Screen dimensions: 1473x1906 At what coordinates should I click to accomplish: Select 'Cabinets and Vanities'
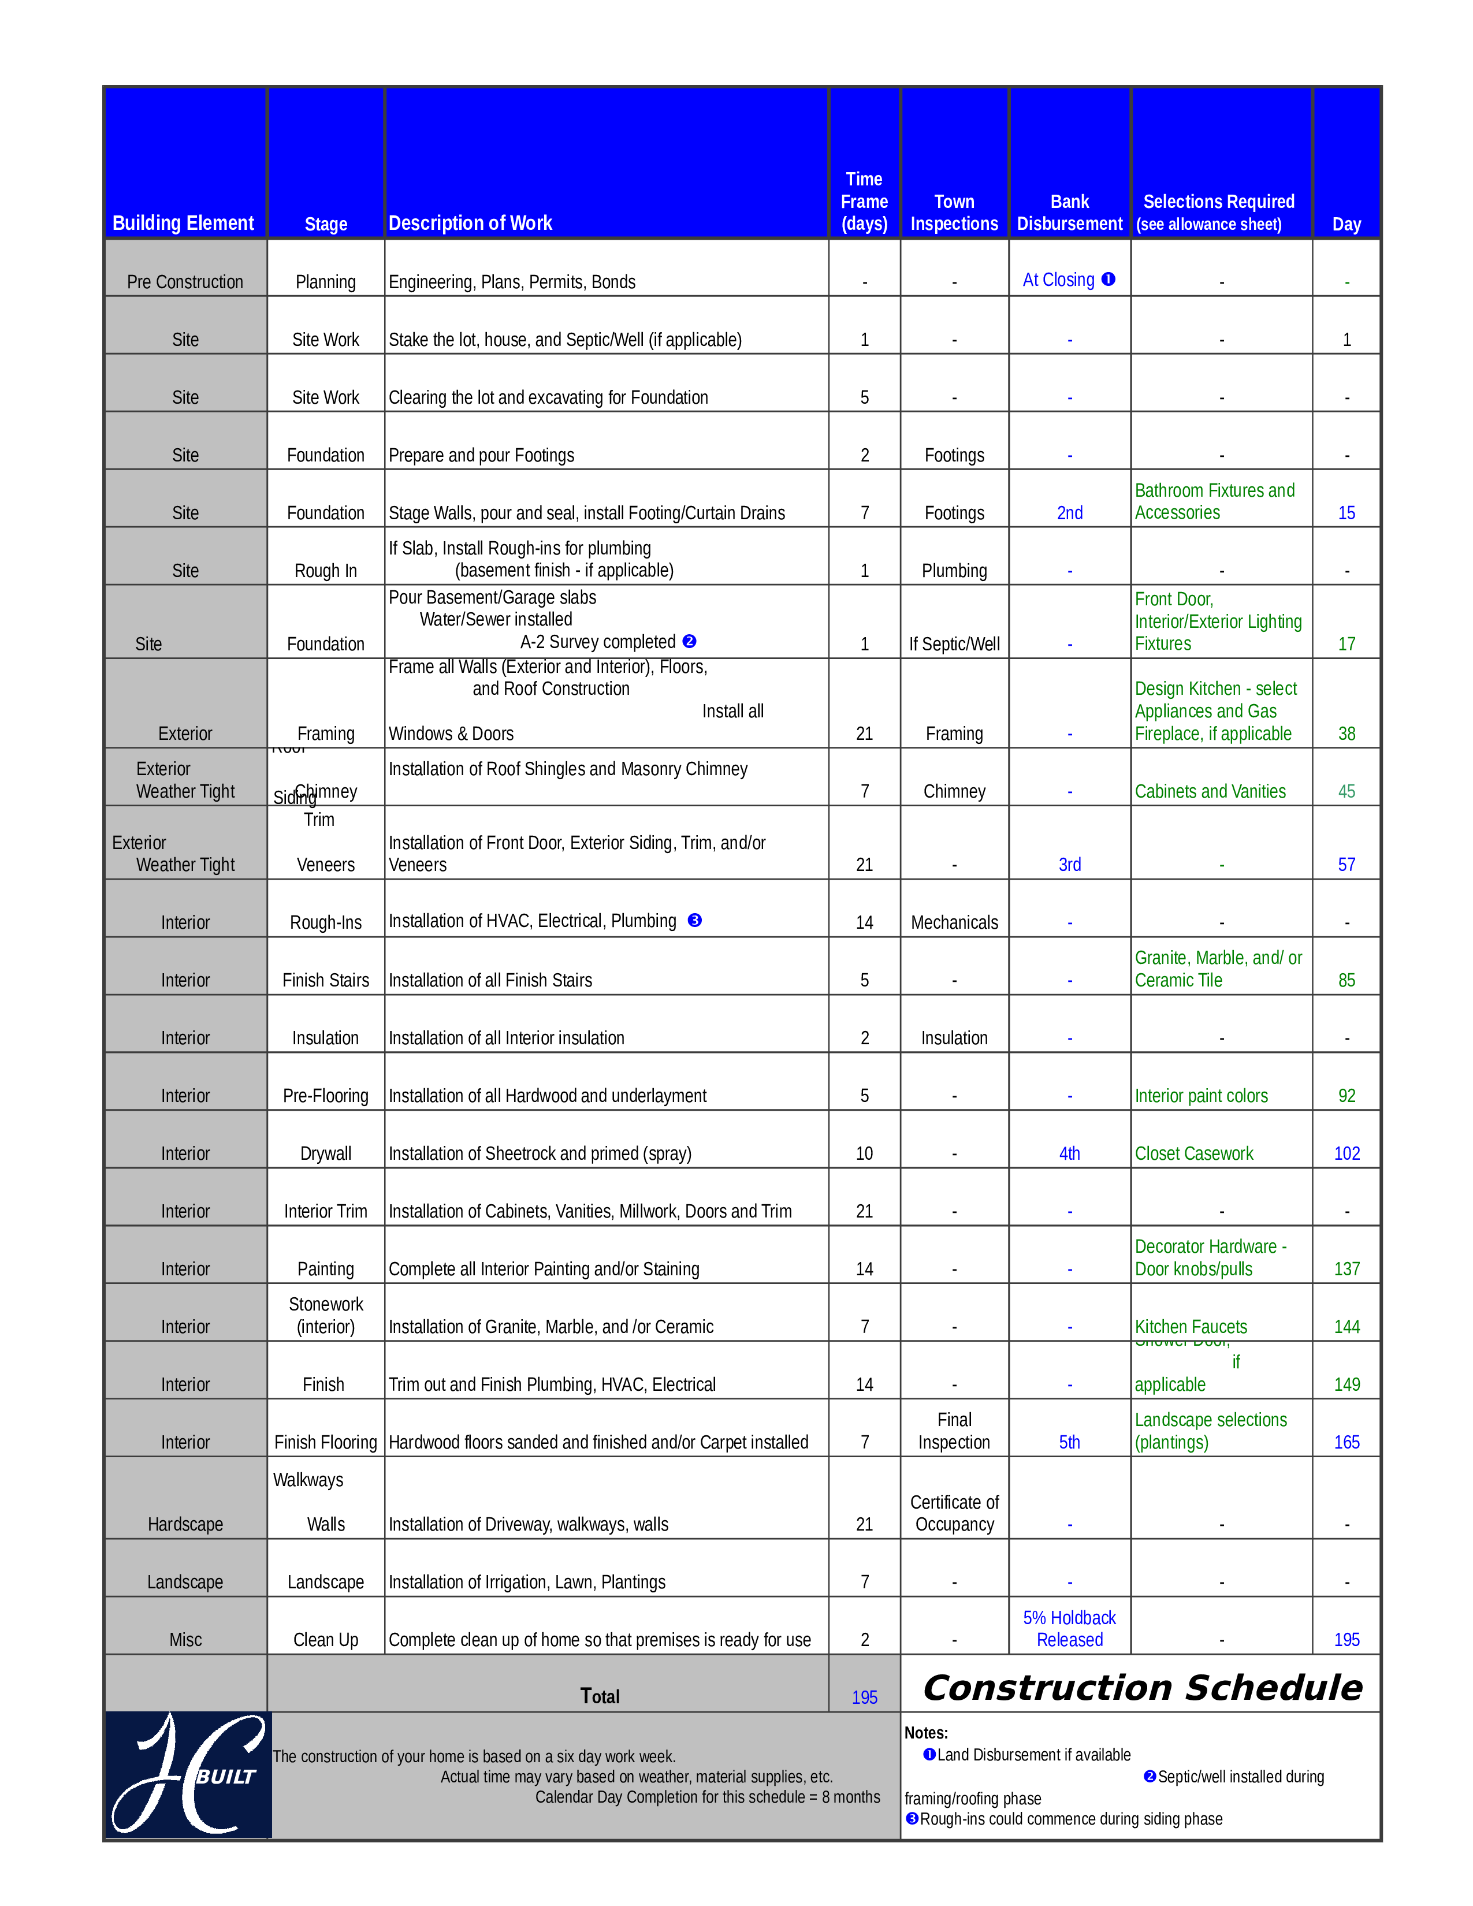(x=1210, y=791)
